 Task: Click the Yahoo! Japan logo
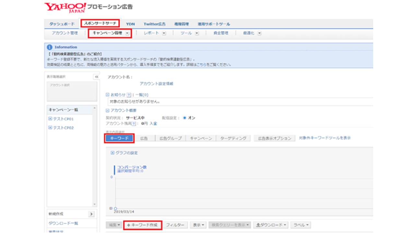point(65,7)
